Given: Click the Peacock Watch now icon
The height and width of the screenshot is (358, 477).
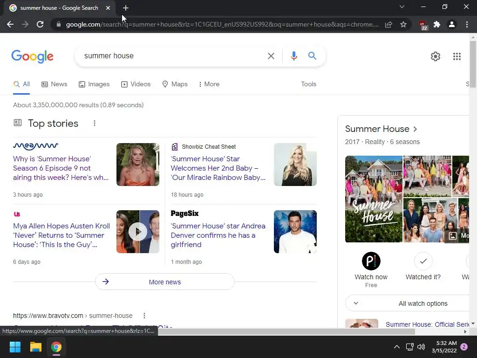Looking at the screenshot, I should coord(371,261).
